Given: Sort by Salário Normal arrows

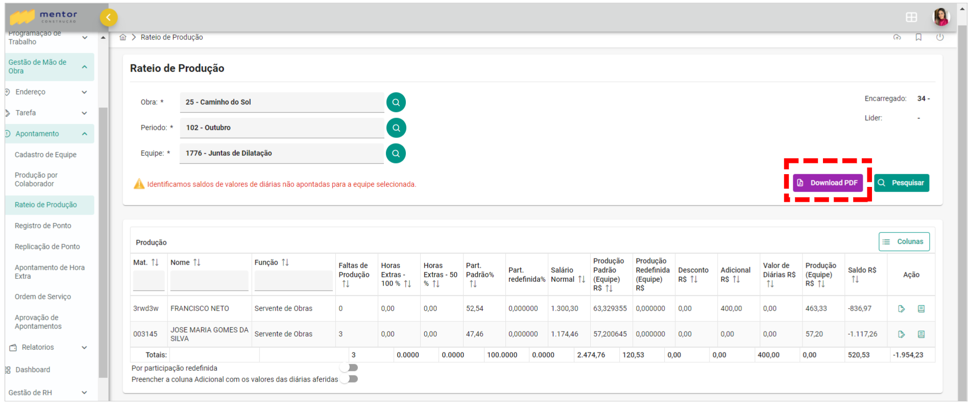Looking at the screenshot, I should [x=581, y=279].
